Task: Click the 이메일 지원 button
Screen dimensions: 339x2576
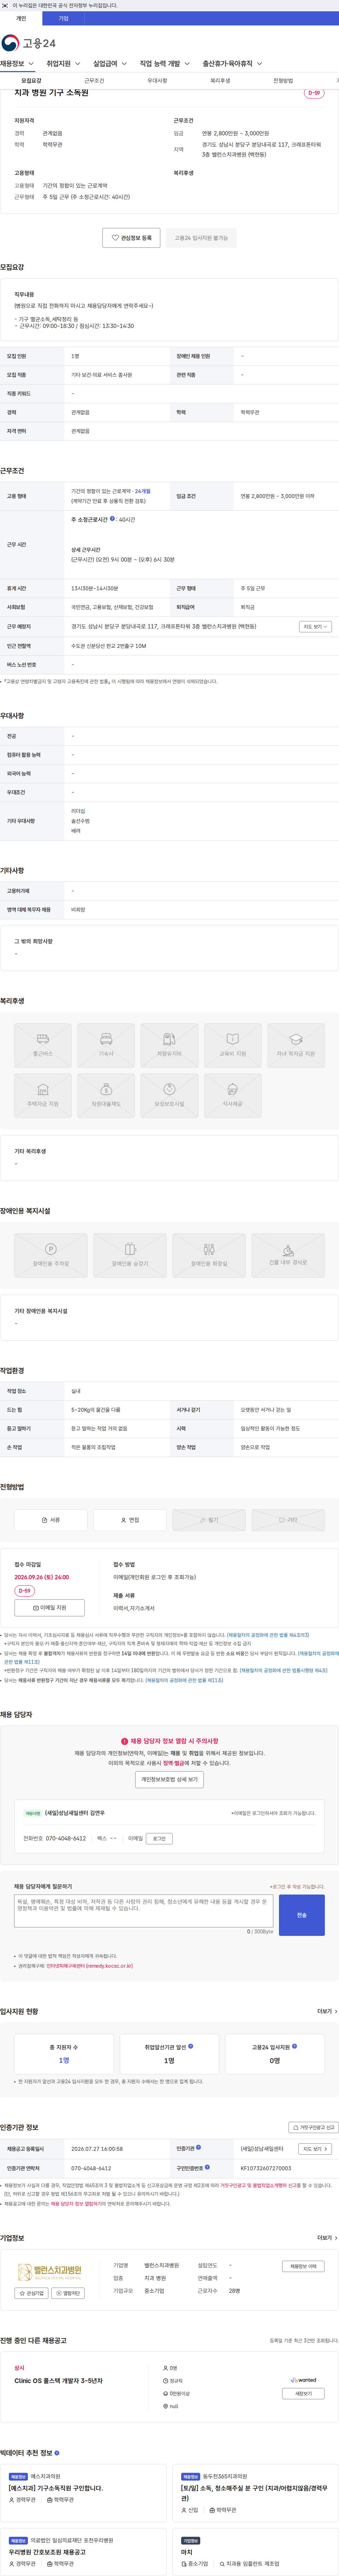Action: click(x=49, y=1608)
